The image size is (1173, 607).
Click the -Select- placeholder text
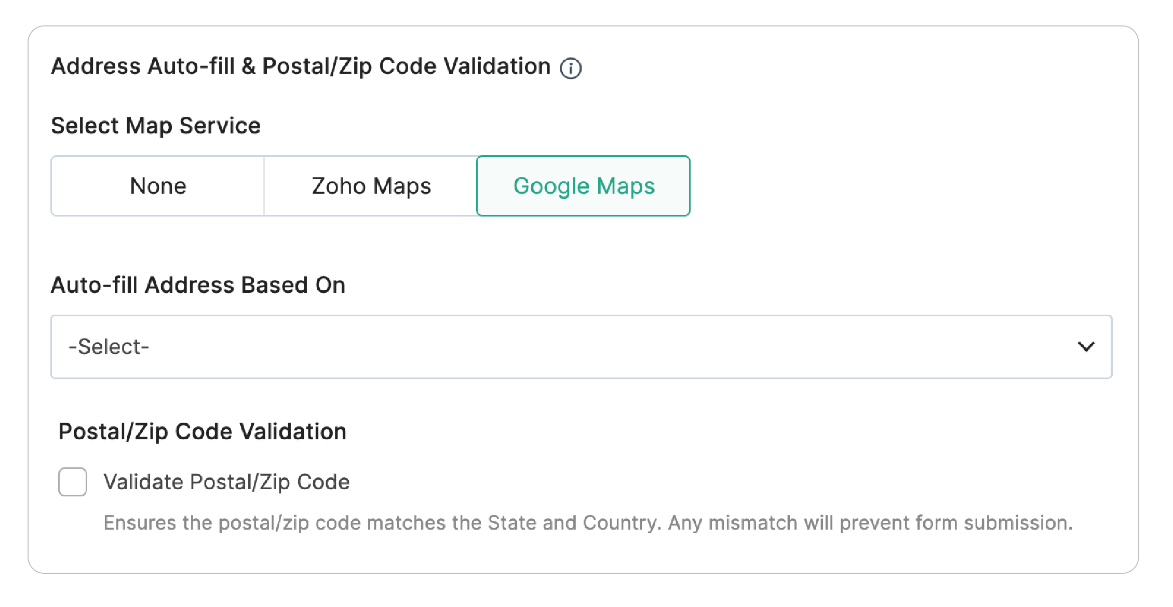[x=109, y=346]
